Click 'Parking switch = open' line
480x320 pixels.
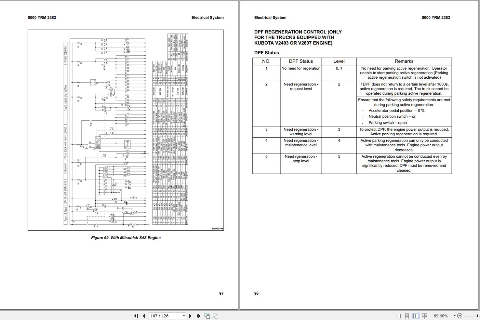pyautogui.click(x=388, y=123)
